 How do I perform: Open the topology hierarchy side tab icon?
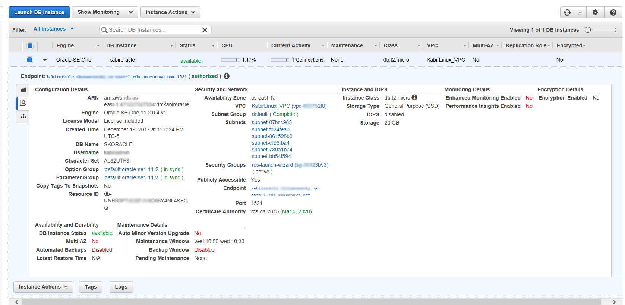23,116
